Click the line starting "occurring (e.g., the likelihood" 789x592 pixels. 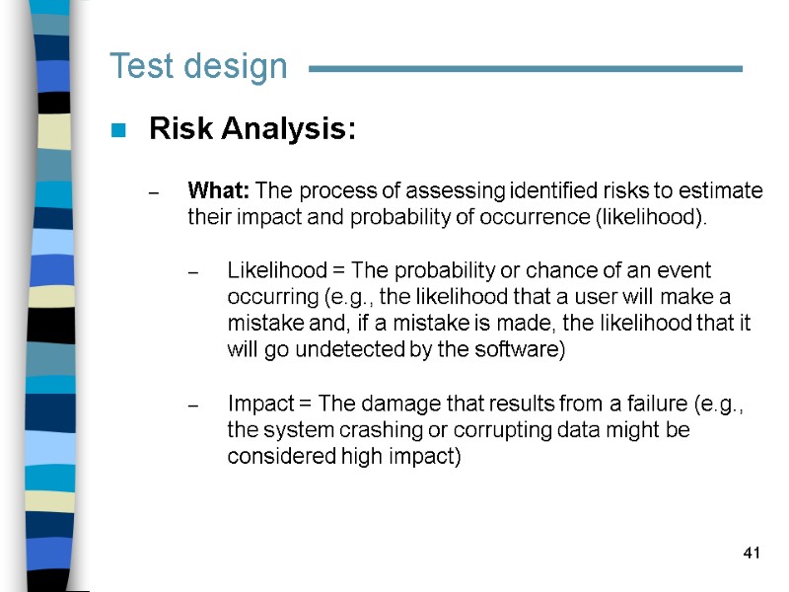click(478, 297)
